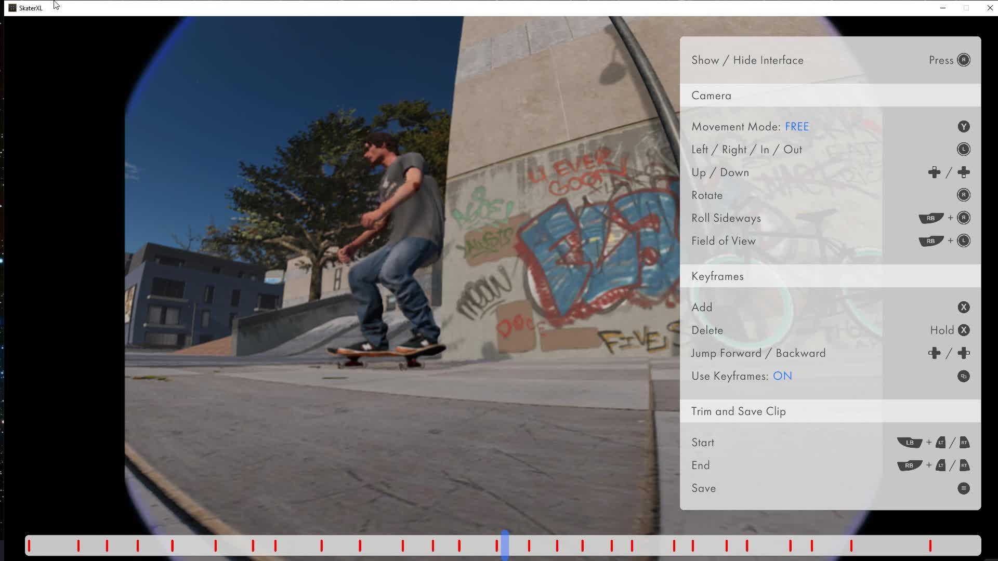The width and height of the screenshot is (998, 561).
Task: Click the L stick icon for Left / Right / In / Out
Action: coord(963,150)
